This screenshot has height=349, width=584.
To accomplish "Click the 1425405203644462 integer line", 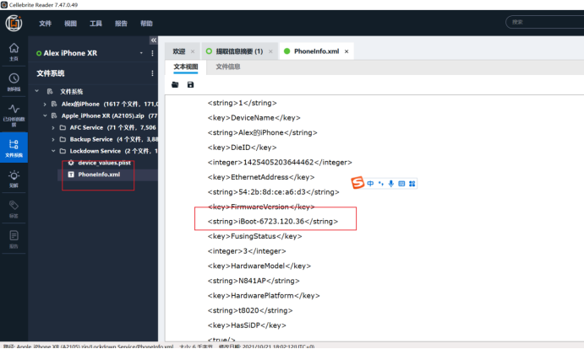I will pyautogui.click(x=280, y=163).
